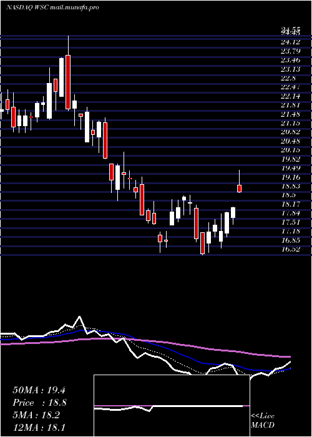Screen dimensions: 312x437
Task: Click the latest red candlestick near 18.83
Action: point(239,189)
